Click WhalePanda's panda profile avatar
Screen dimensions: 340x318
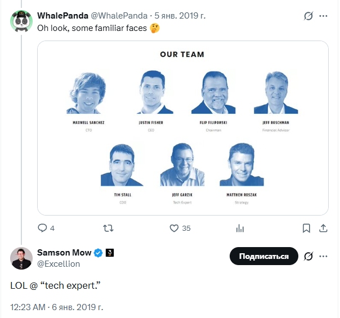[x=21, y=21]
